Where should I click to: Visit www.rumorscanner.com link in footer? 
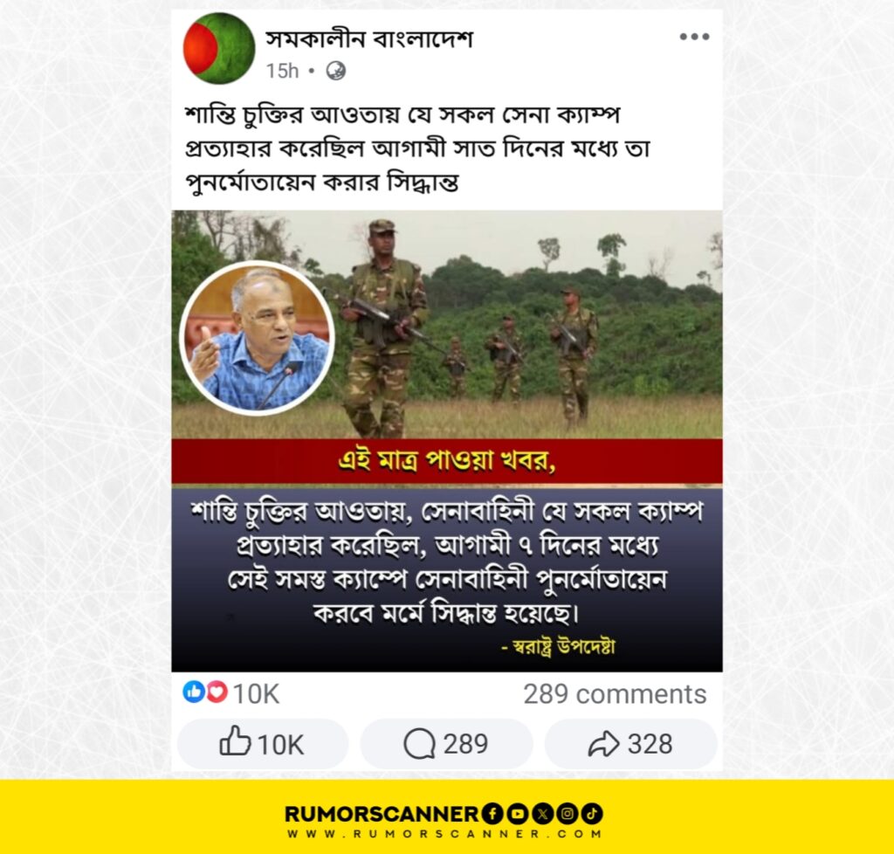pyautogui.click(x=444, y=833)
